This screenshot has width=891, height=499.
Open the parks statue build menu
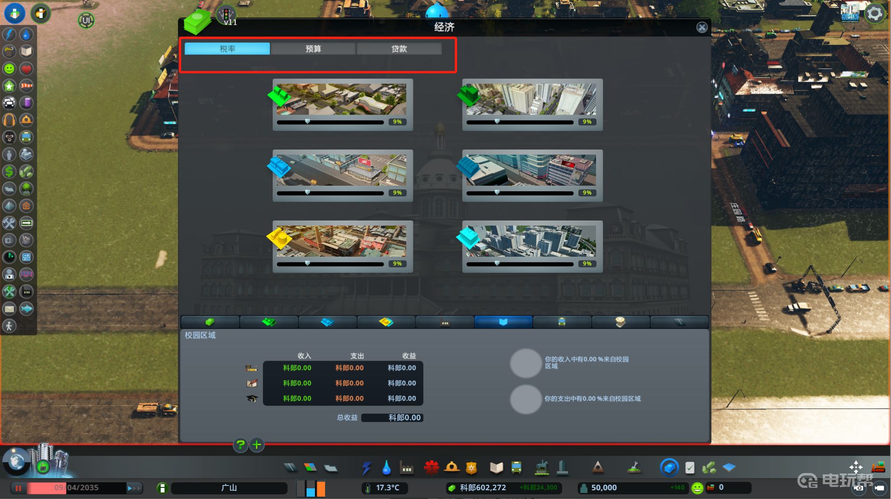tap(542, 467)
